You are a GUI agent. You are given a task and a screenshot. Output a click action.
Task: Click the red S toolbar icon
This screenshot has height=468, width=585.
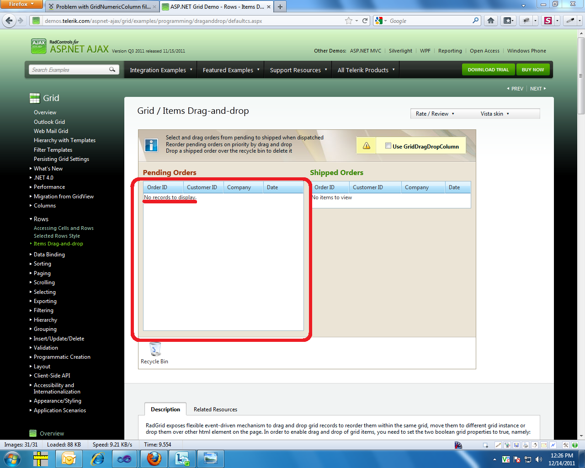(x=548, y=21)
